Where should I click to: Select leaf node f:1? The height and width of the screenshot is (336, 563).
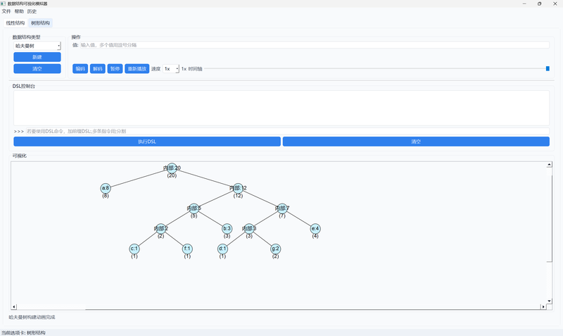click(x=187, y=249)
